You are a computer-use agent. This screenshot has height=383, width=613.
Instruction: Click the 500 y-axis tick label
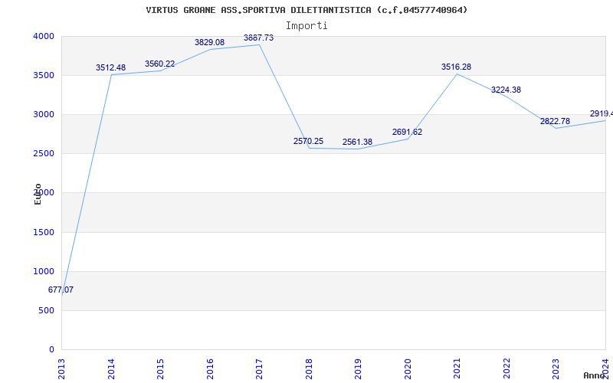46,311
